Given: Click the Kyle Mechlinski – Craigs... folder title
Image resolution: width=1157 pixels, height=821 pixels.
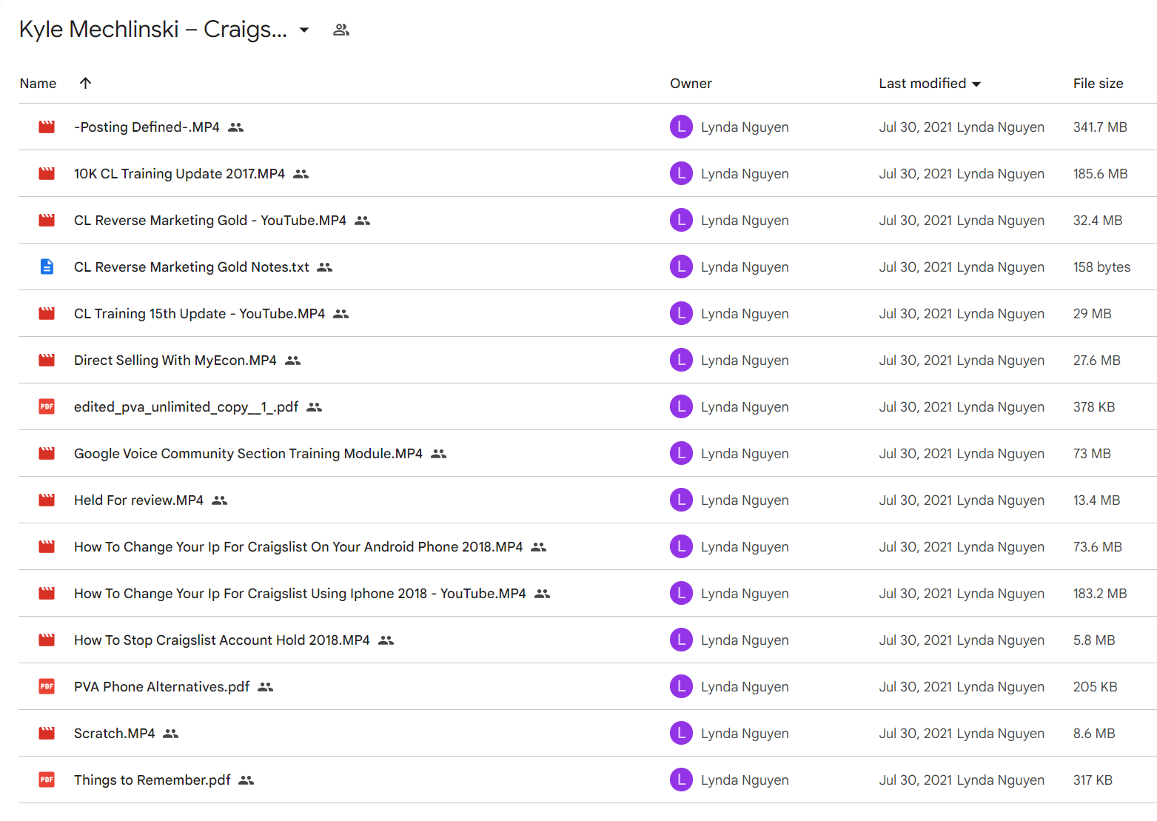Looking at the screenshot, I should click(152, 30).
